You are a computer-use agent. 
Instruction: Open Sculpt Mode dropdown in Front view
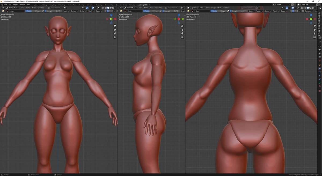click(x=13, y=8)
